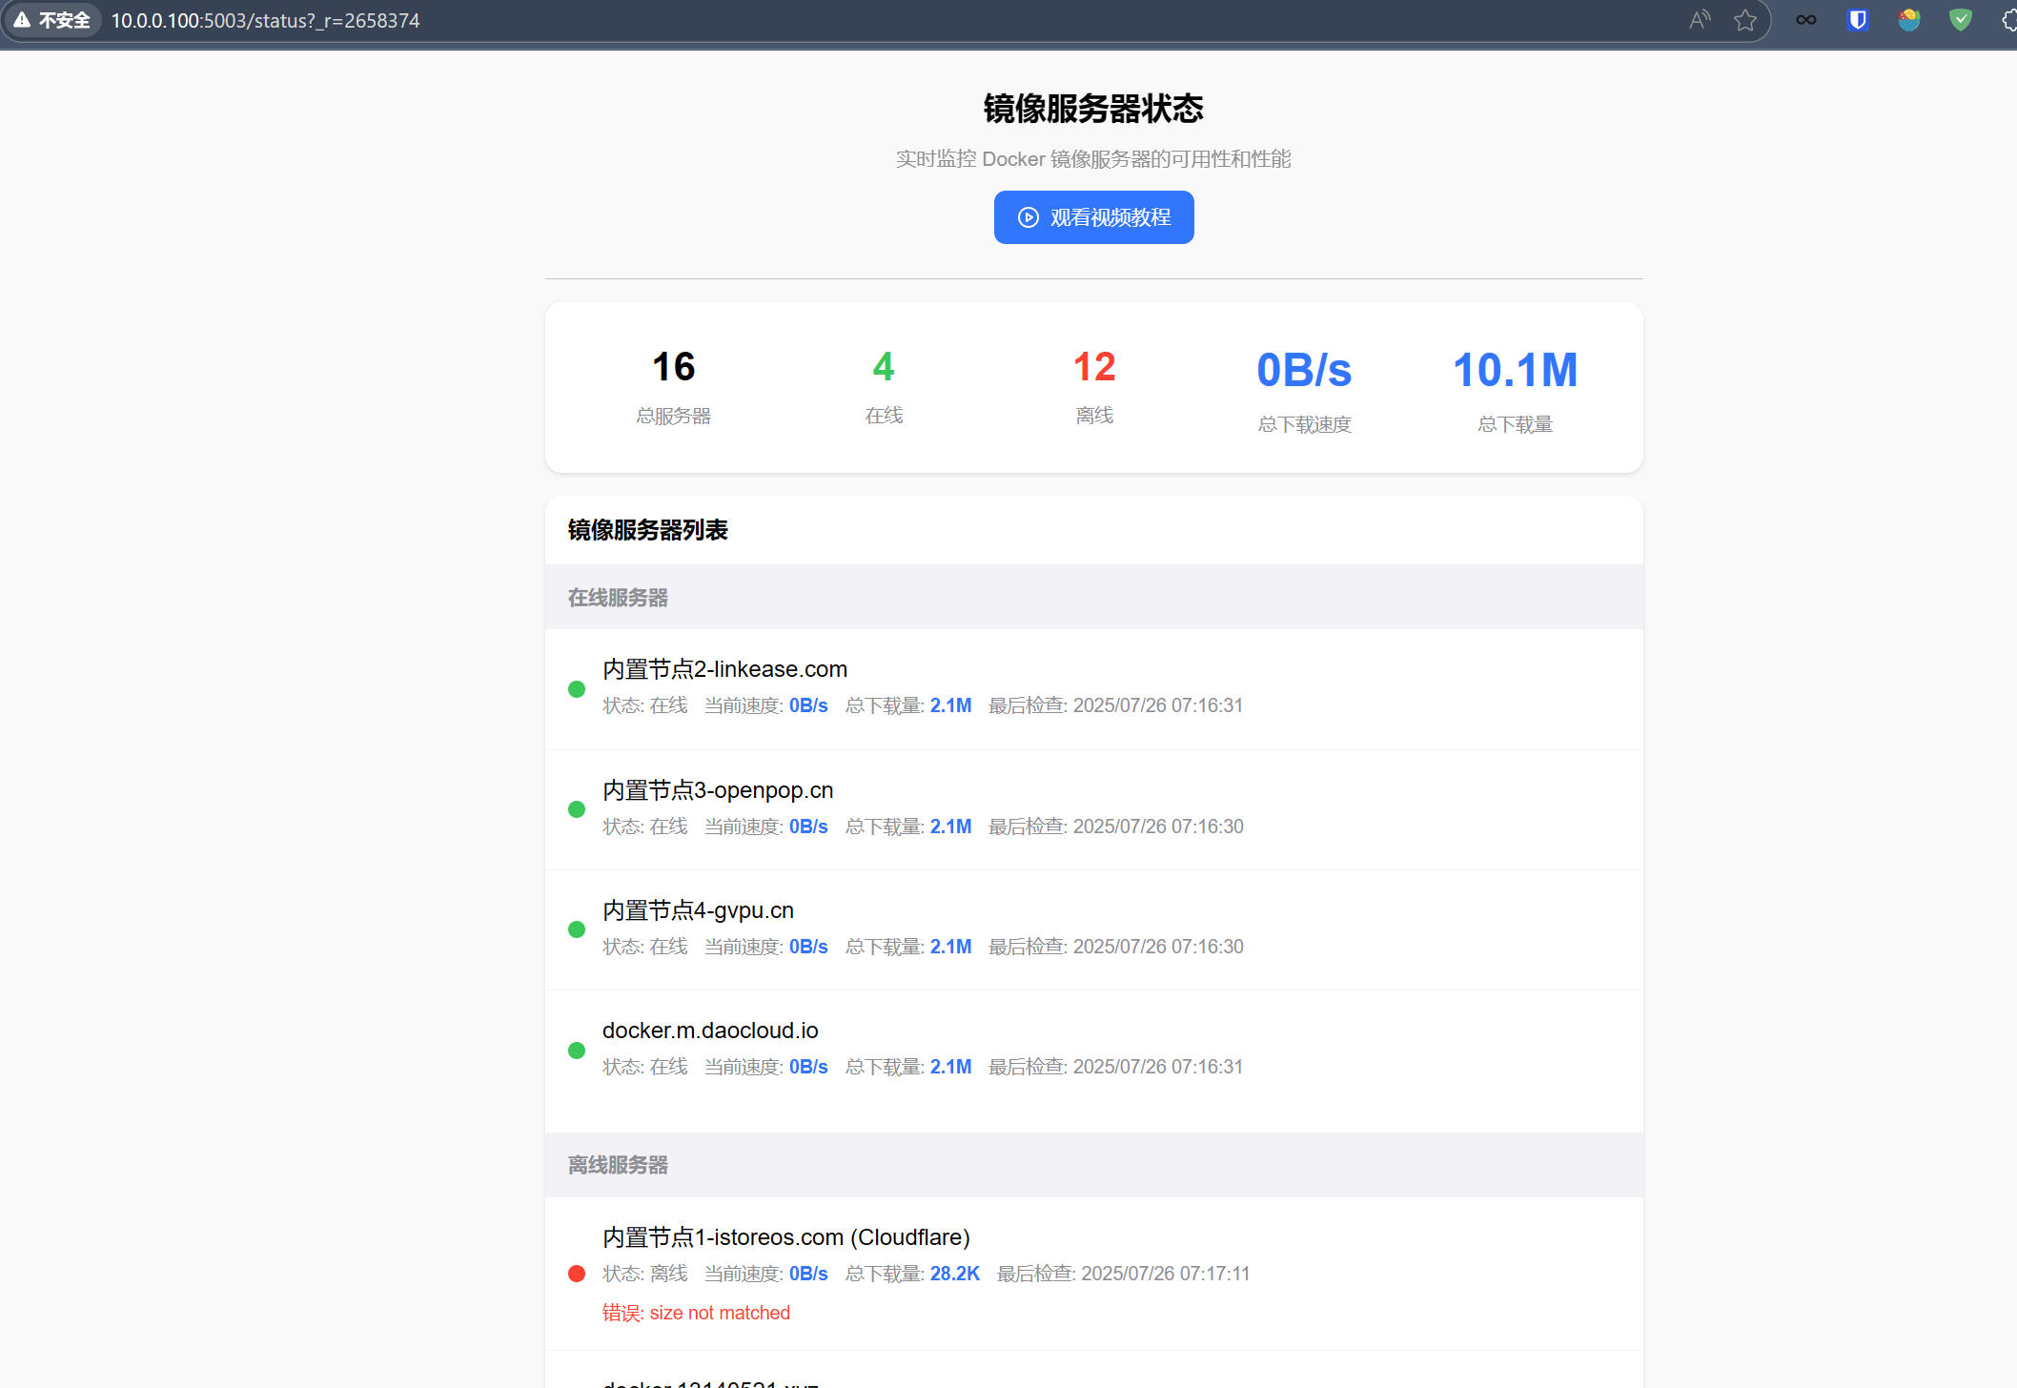Click docker.m.daocloud.io server name

[710, 1031]
